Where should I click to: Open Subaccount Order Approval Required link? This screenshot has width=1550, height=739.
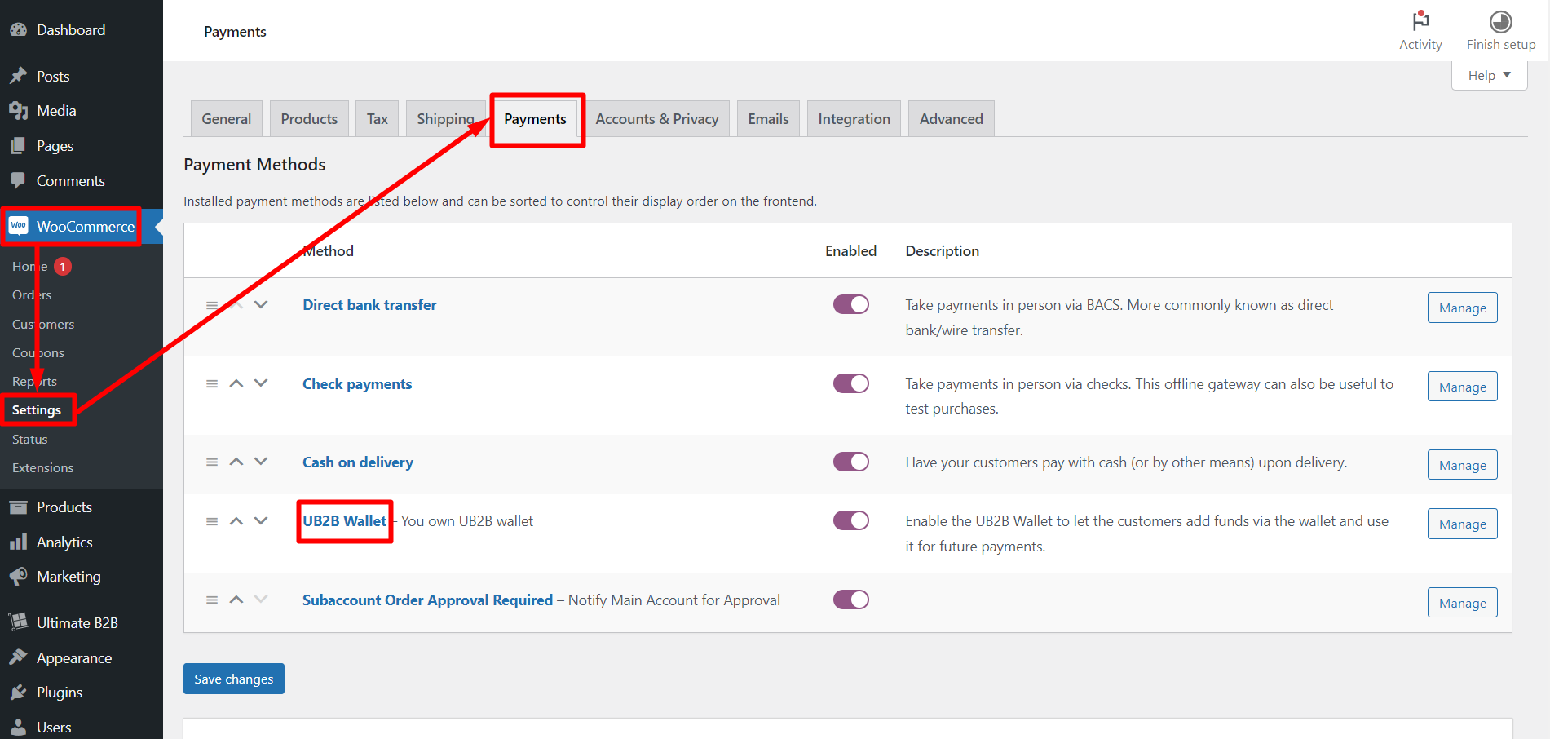point(427,600)
